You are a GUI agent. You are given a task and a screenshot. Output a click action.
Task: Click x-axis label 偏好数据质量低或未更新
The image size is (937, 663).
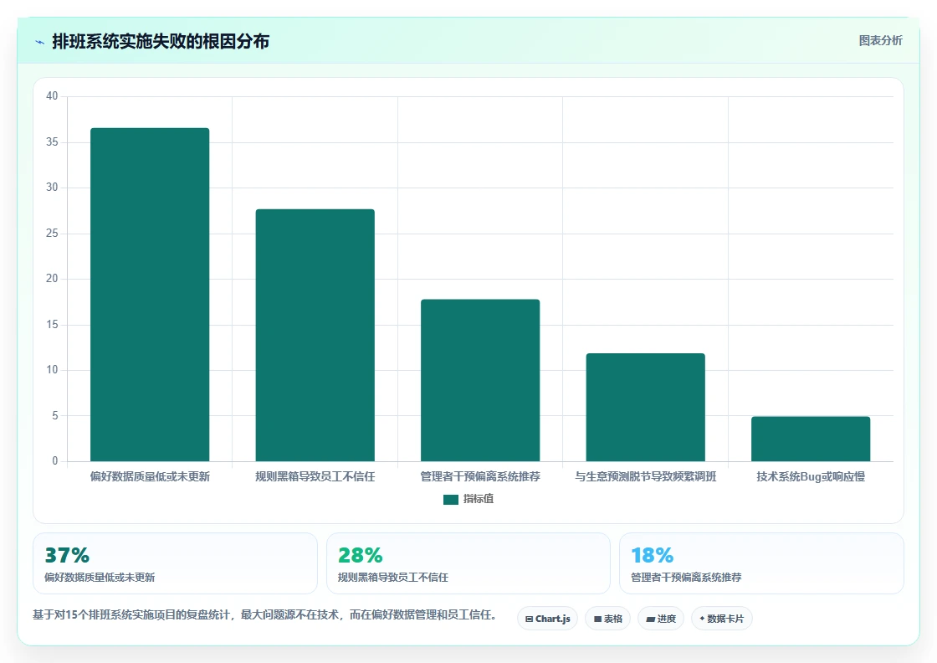(x=150, y=477)
